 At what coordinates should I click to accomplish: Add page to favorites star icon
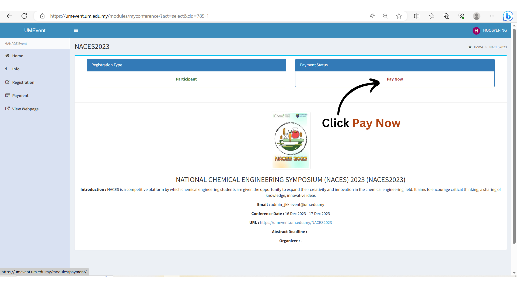[399, 16]
